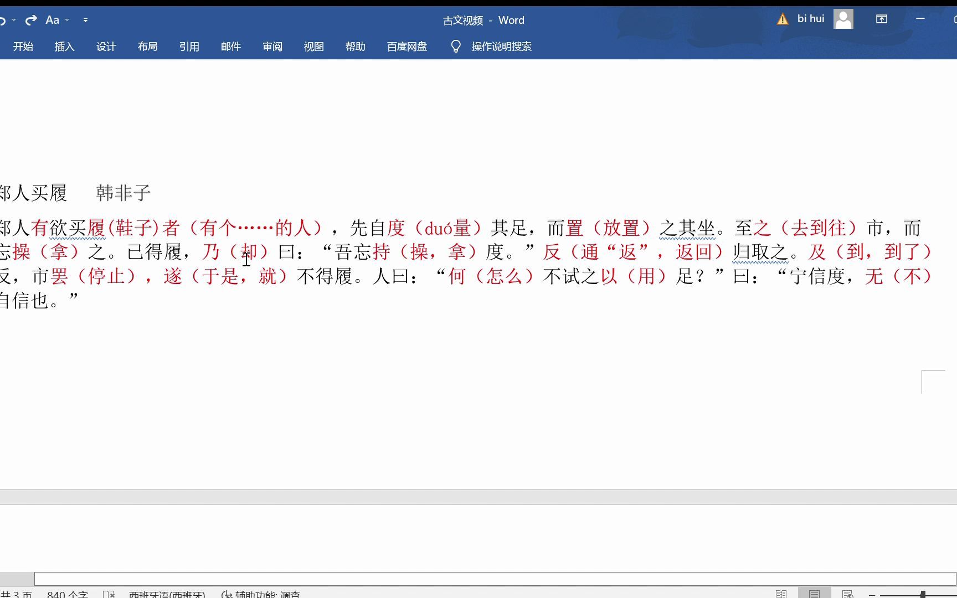This screenshot has width=957, height=598.
Task: Click the red annotation (停止)
Action: (107, 276)
